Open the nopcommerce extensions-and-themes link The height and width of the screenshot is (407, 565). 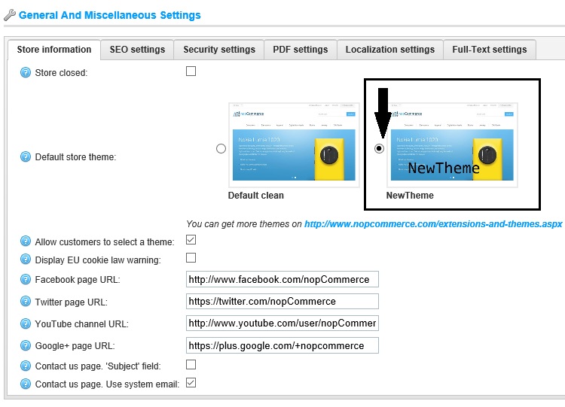(433, 224)
